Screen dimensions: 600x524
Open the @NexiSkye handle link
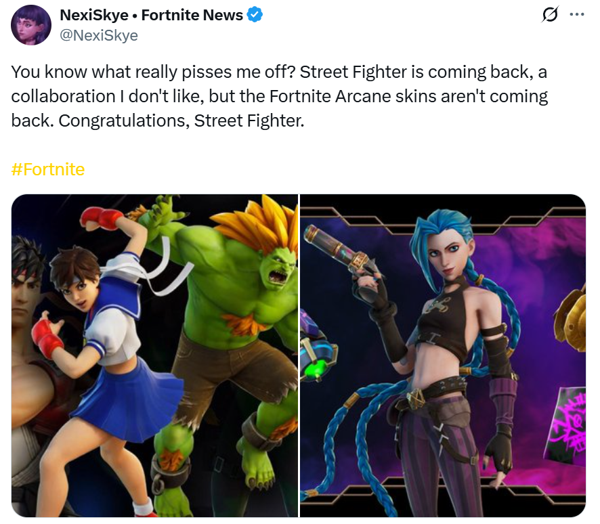pos(99,35)
